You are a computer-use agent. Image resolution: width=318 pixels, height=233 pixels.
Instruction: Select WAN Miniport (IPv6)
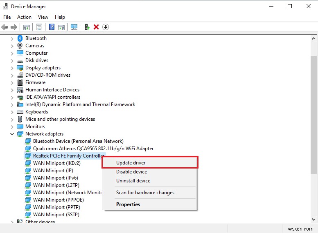pyautogui.click(x=55, y=178)
